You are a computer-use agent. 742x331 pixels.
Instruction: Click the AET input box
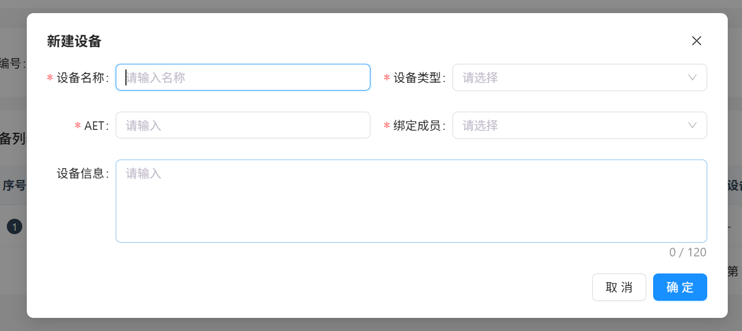point(243,125)
